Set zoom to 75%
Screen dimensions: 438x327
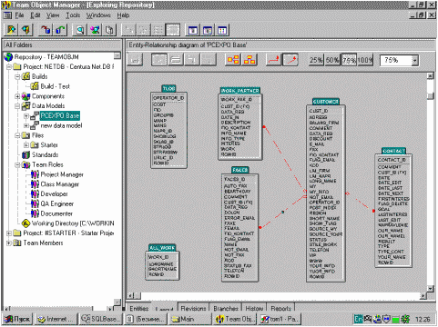click(349, 60)
